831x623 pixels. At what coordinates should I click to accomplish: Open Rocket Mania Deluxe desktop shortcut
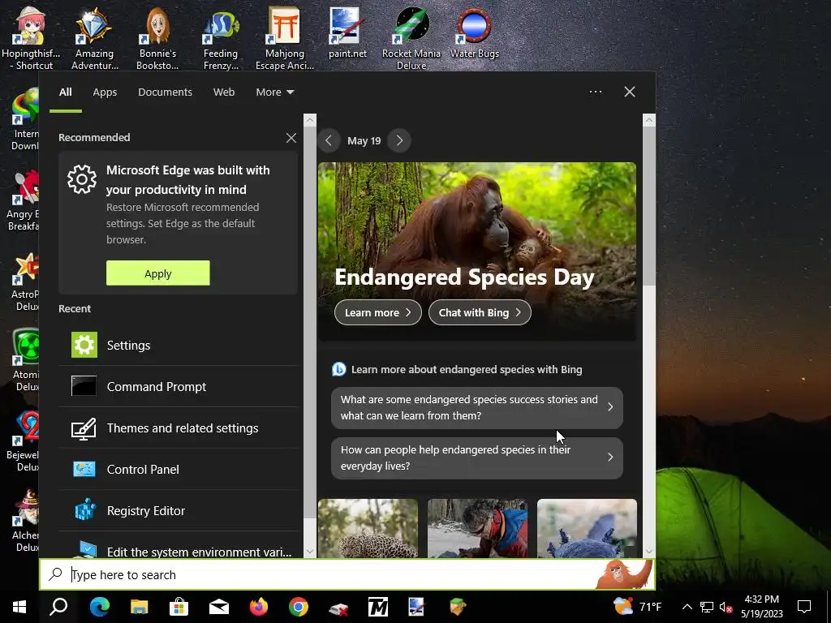(x=411, y=38)
